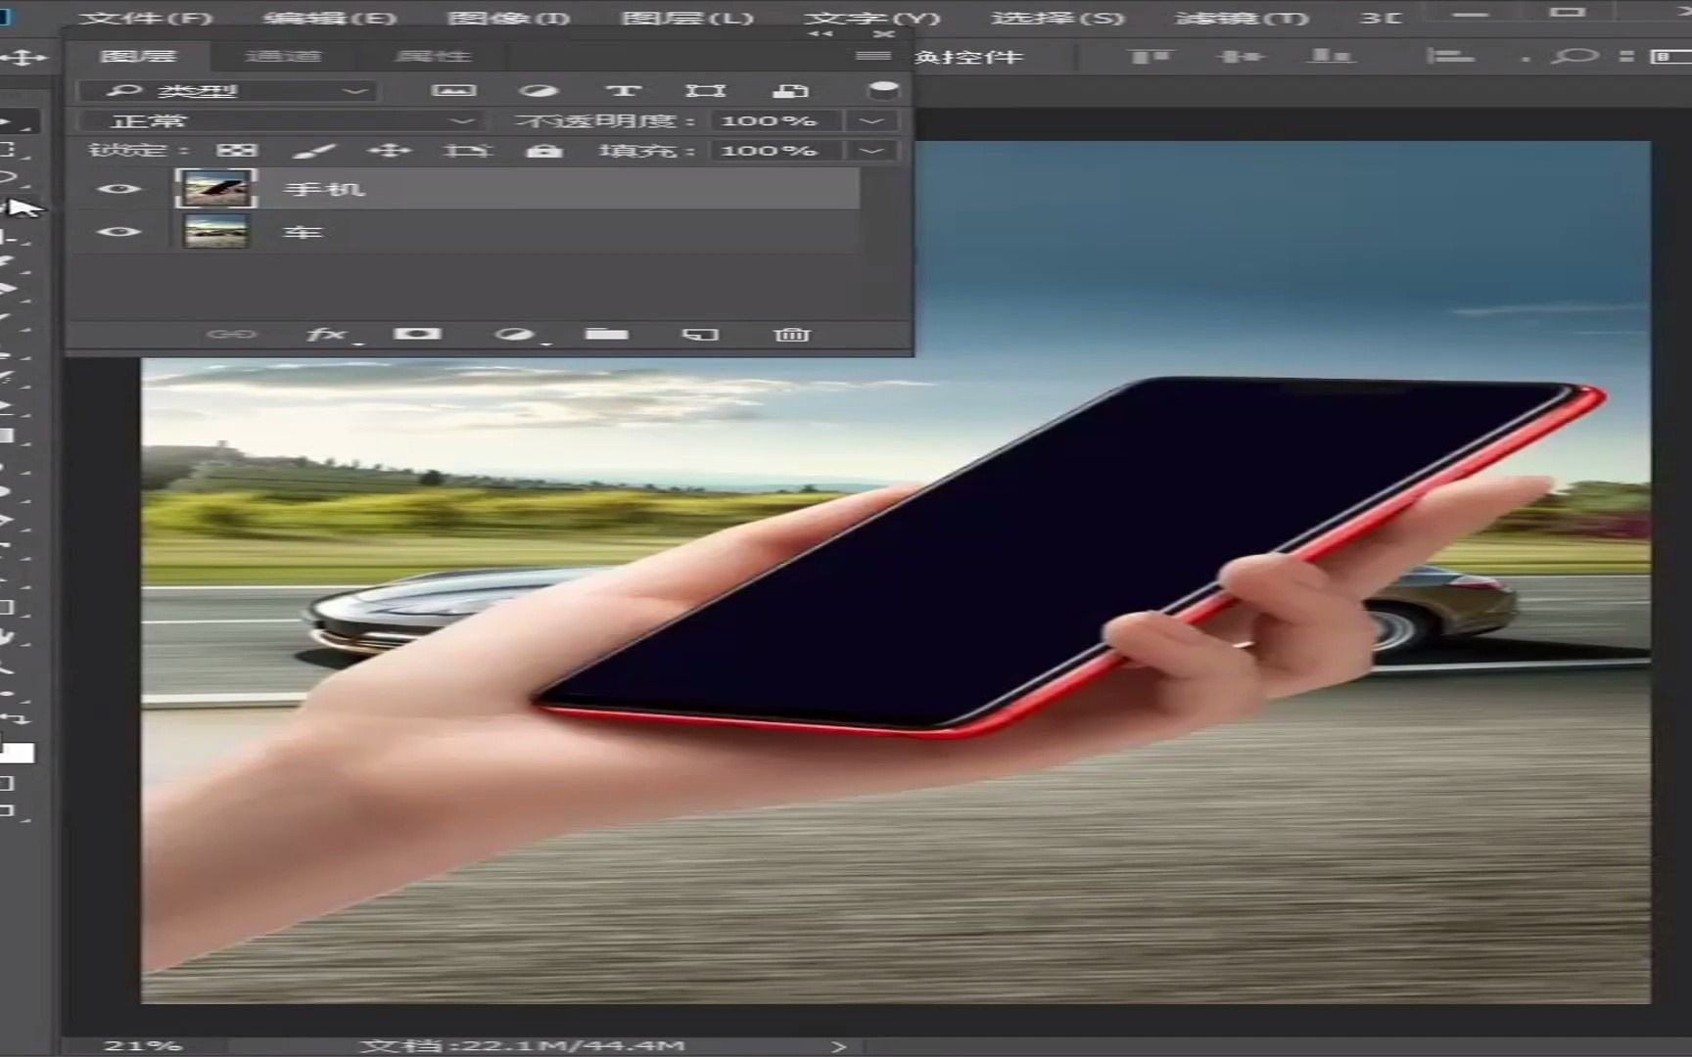
Task: Align top edges icon in options bar
Action: [1151, 57]
